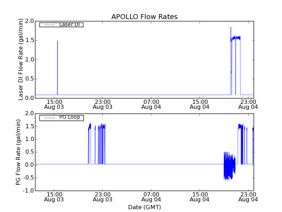Click "07:00 Aug 04" tick under Laser DI plot
The height and width of the screenshot is (212, 282).
(151, 105)
